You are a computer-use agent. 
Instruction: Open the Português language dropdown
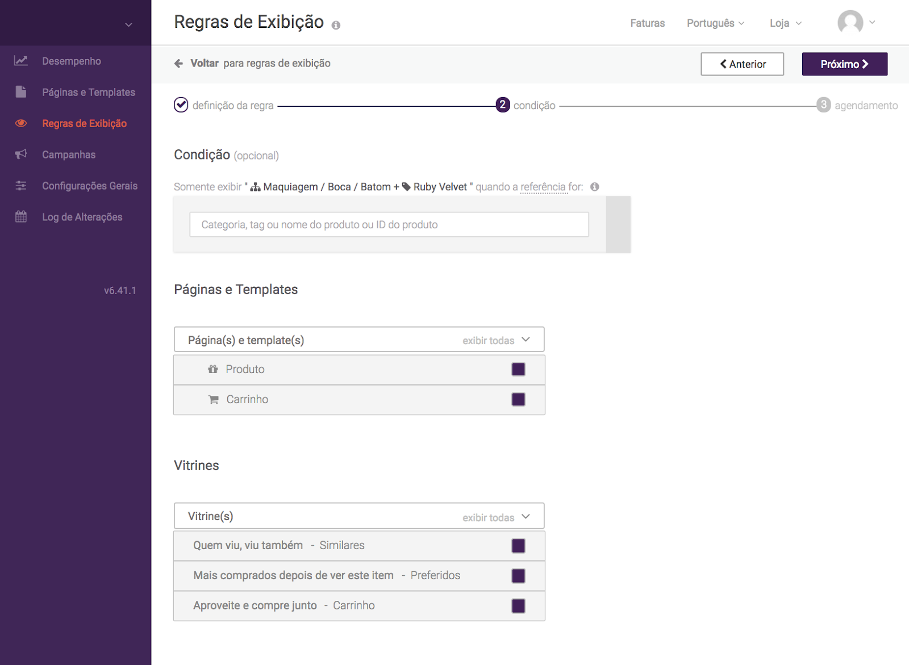[x=715, y=23]
